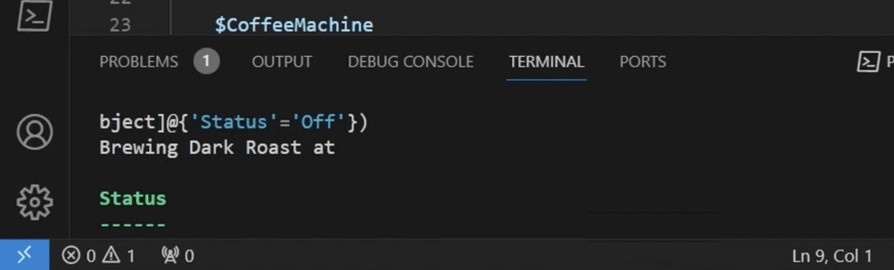Open the DEBUG CONSOLE tab

click(x=410, y=61)
